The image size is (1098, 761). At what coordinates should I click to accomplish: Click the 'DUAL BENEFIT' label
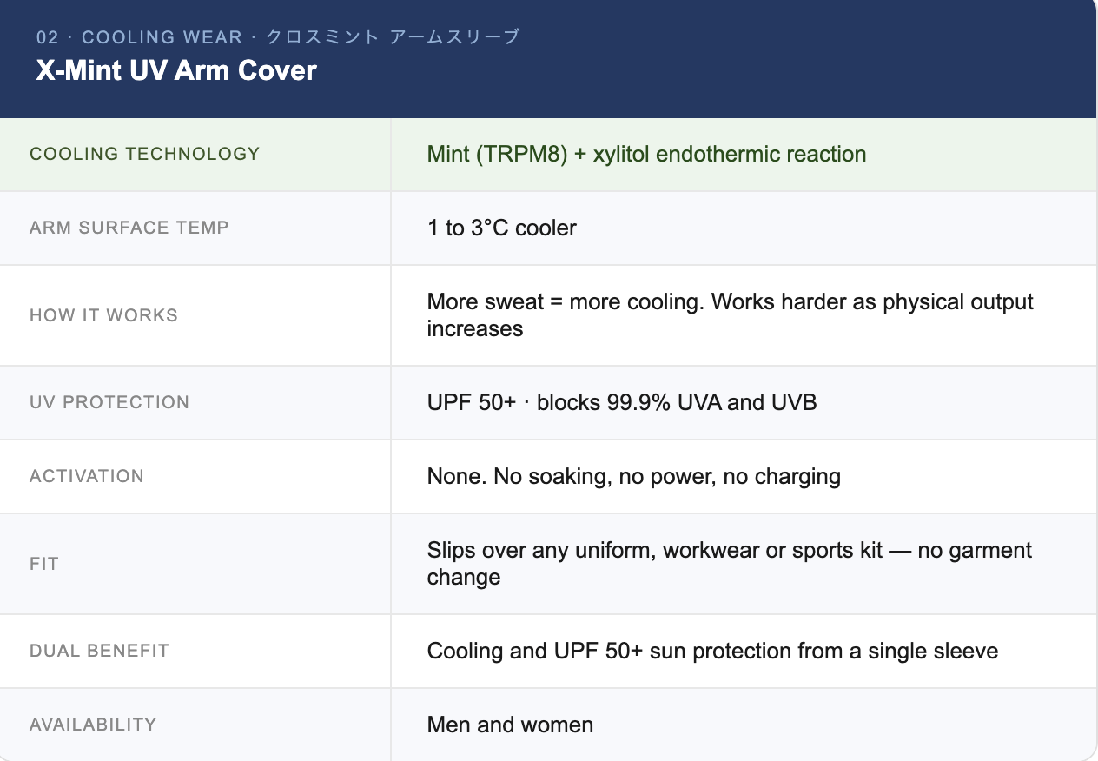click(x=99, y=651)
